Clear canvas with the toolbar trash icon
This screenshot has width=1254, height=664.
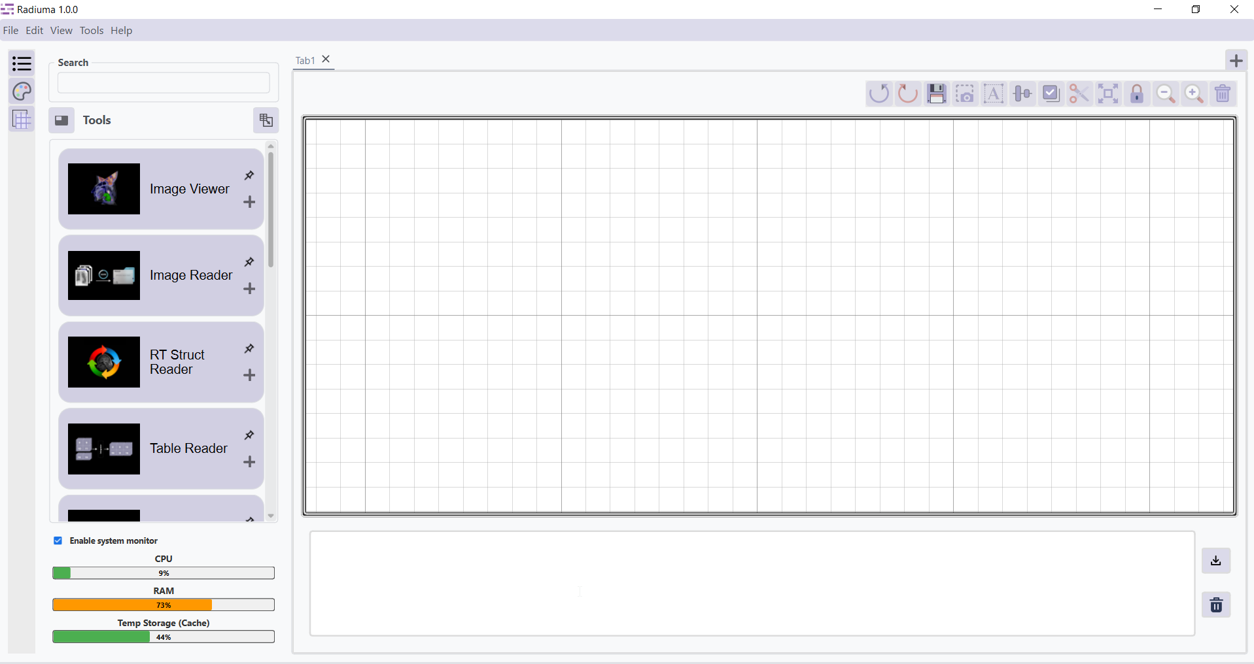1223,93
